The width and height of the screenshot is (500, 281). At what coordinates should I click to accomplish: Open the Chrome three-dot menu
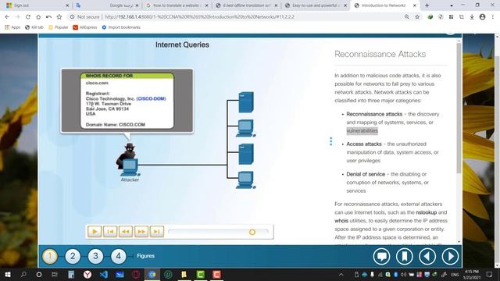pyautogui.click(x=493, y=17)
